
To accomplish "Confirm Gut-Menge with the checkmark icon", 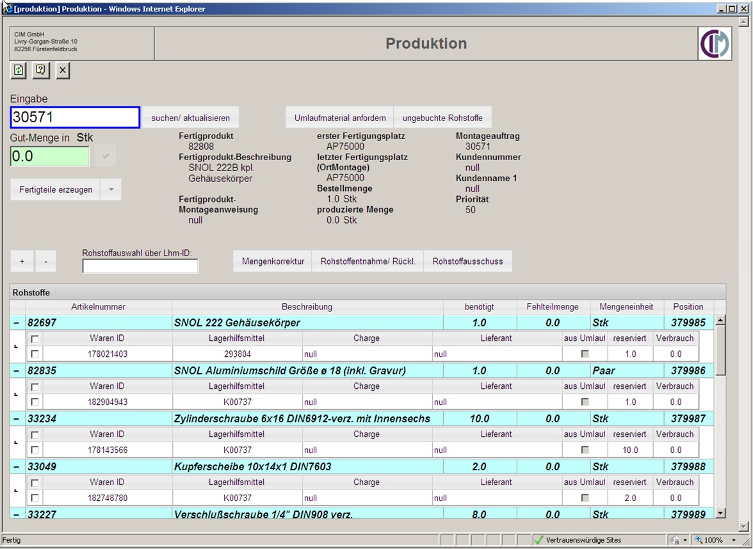I will coord(106,156).
